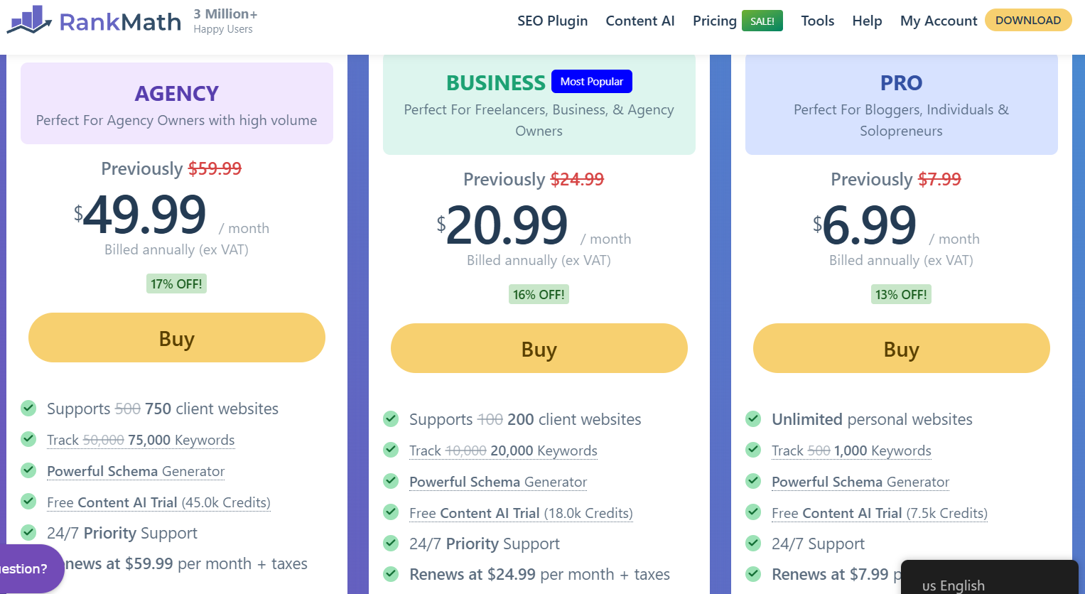The height and width of the screenshot is (594, 1085).
Task: Click the 17% OFF! discount tag
Action: [x=176, y=283]
